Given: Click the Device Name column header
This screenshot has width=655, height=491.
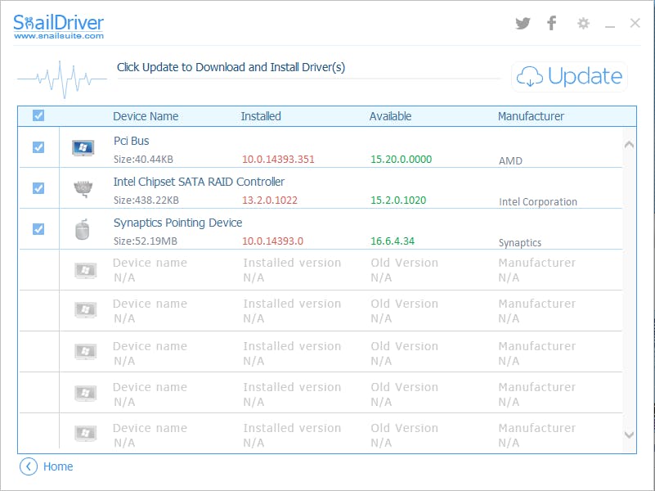Looking at the screenshot, I should [146, 116].
